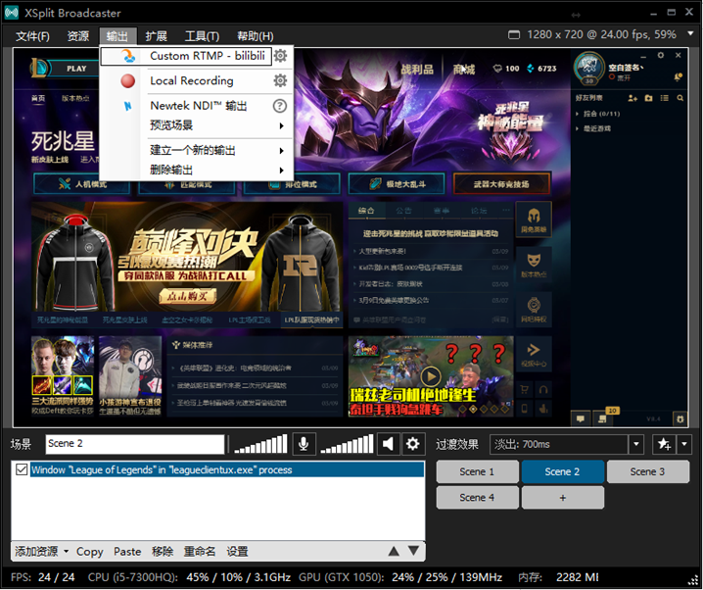Add a new scene with plus button
Screen dimensions: 703x590
[563, 498]
